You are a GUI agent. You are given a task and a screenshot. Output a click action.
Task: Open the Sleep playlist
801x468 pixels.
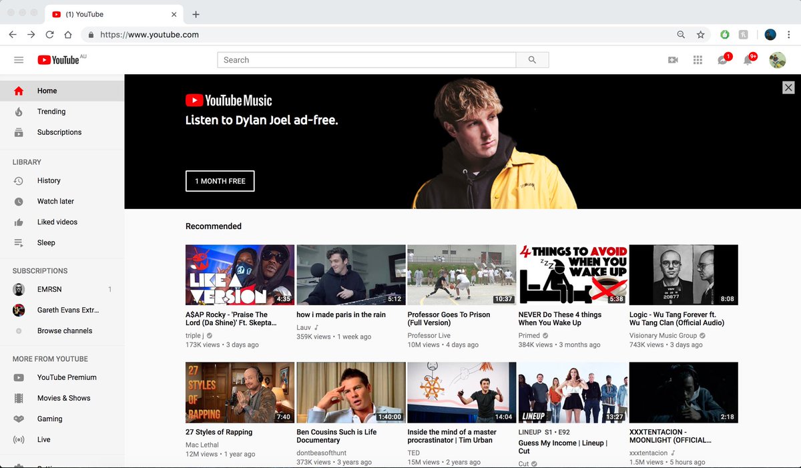pyautogui.click(x=62, y=242)
